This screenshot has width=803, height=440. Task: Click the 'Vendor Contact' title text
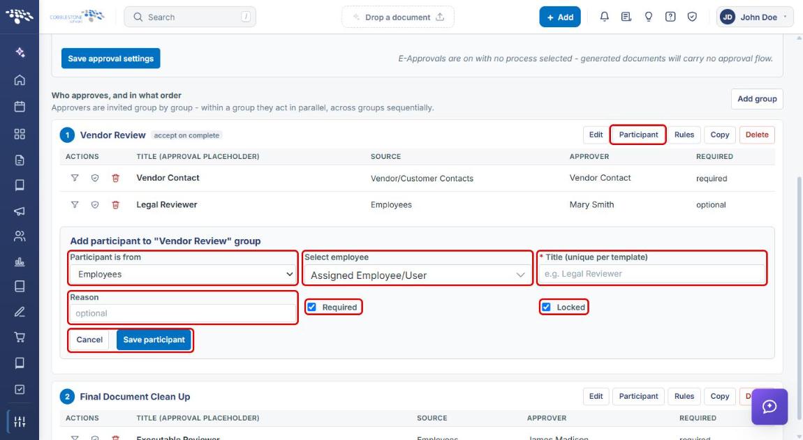[168, 178]
